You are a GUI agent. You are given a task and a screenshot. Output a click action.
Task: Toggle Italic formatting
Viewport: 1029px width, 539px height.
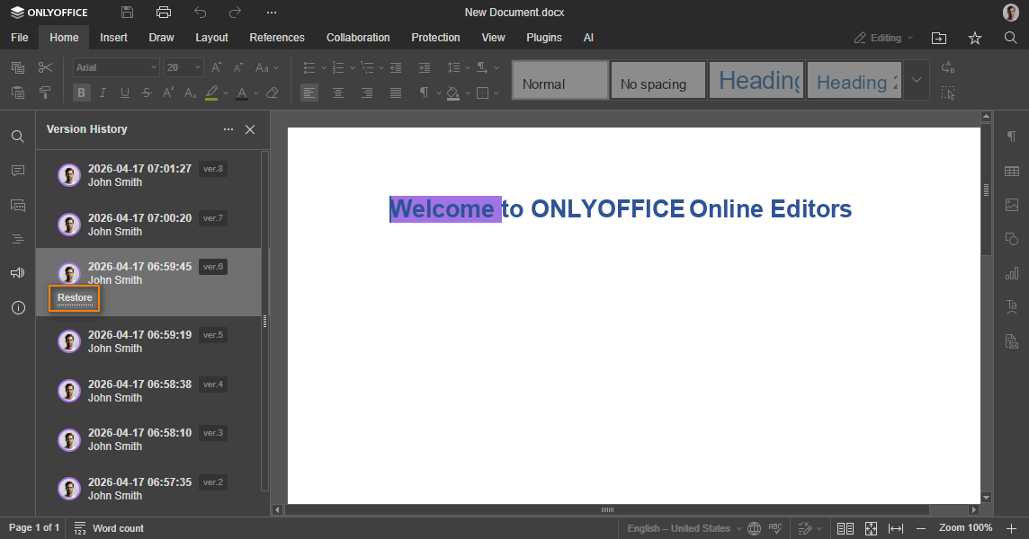[103, 93]
